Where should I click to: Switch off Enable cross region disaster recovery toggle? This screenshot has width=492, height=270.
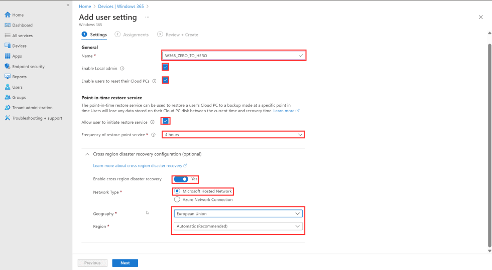(181, 179)
